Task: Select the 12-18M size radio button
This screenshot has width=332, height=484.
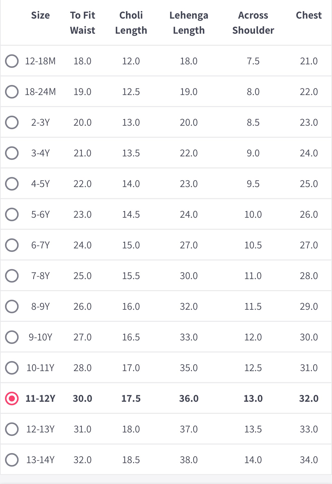Action: [12, 61]
